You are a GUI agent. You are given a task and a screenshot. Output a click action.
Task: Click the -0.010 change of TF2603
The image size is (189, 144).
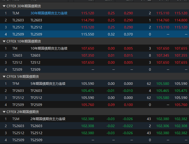128,91
